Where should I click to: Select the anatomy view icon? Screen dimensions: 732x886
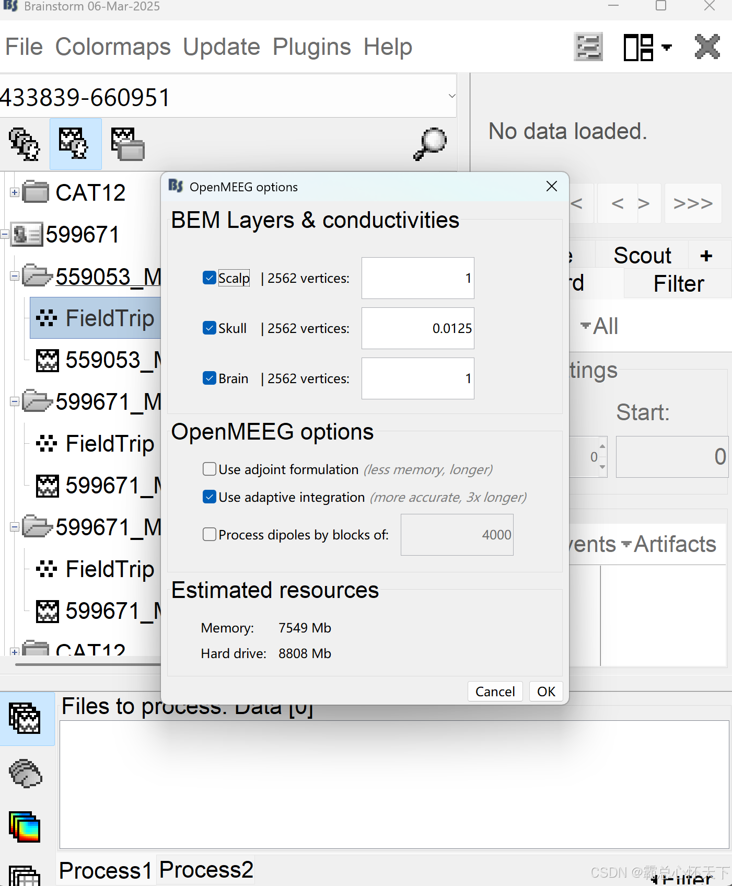coord(24,144)
